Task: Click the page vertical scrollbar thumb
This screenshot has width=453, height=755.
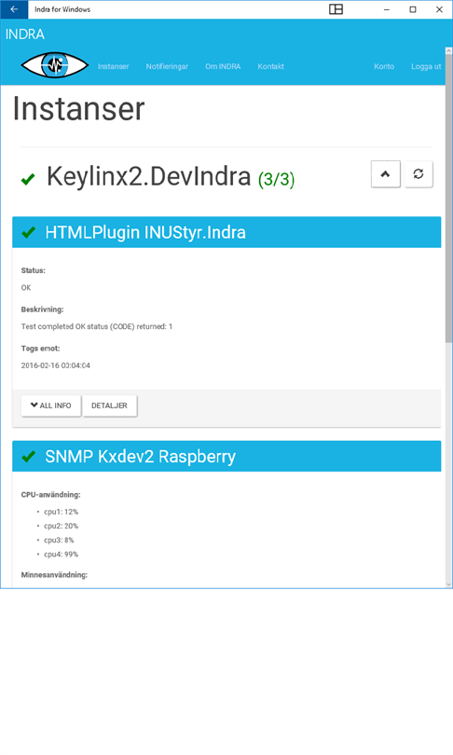Action: [x=448, y=198]
